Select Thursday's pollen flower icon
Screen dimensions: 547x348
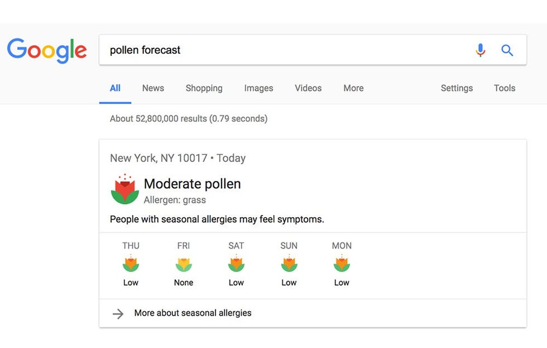(131, 263)
